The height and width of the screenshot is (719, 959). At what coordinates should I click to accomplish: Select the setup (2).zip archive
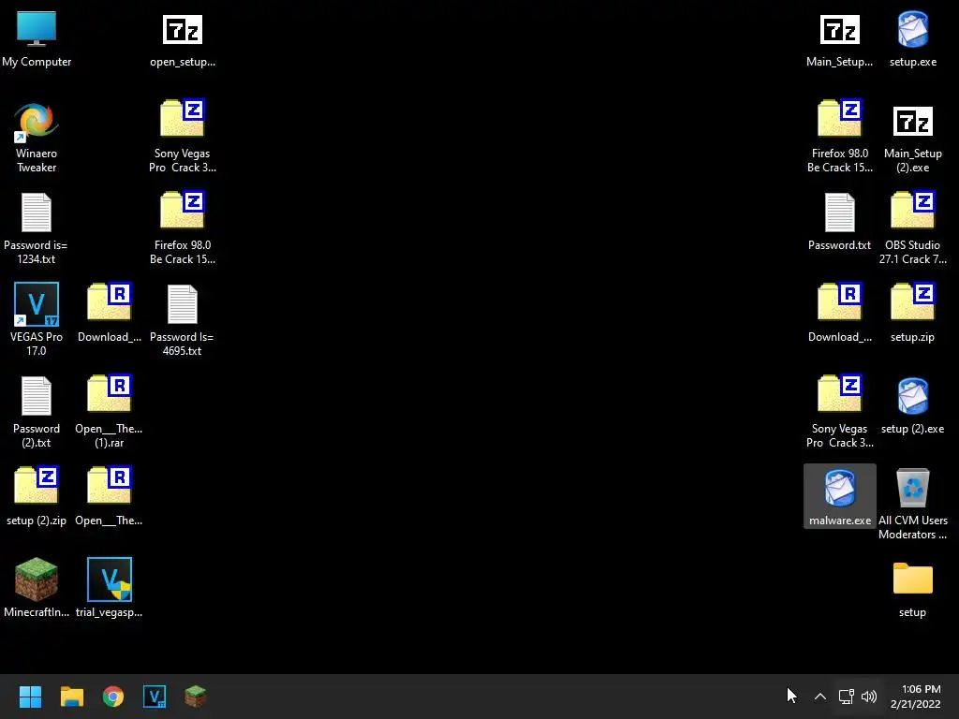[x=37, y=498]
